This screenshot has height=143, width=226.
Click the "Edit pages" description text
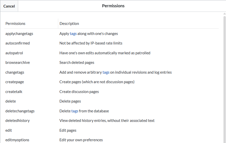click(x=68, y=130)
